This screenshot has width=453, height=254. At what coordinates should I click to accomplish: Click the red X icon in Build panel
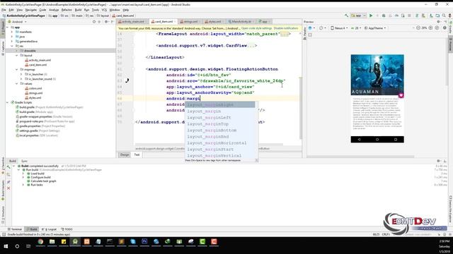8,188
